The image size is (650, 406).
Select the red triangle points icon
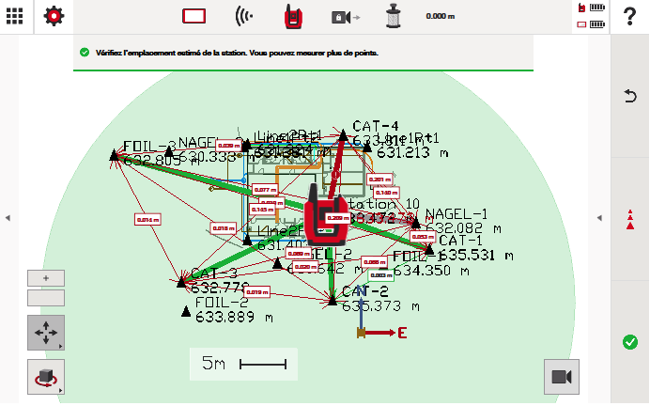coord(630,220)
